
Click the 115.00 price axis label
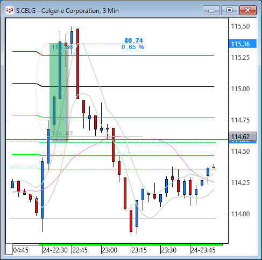click(x=240, y=89)
